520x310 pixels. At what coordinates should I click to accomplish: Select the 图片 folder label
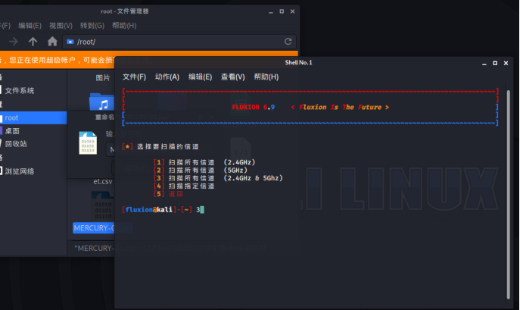coord(103,78)
